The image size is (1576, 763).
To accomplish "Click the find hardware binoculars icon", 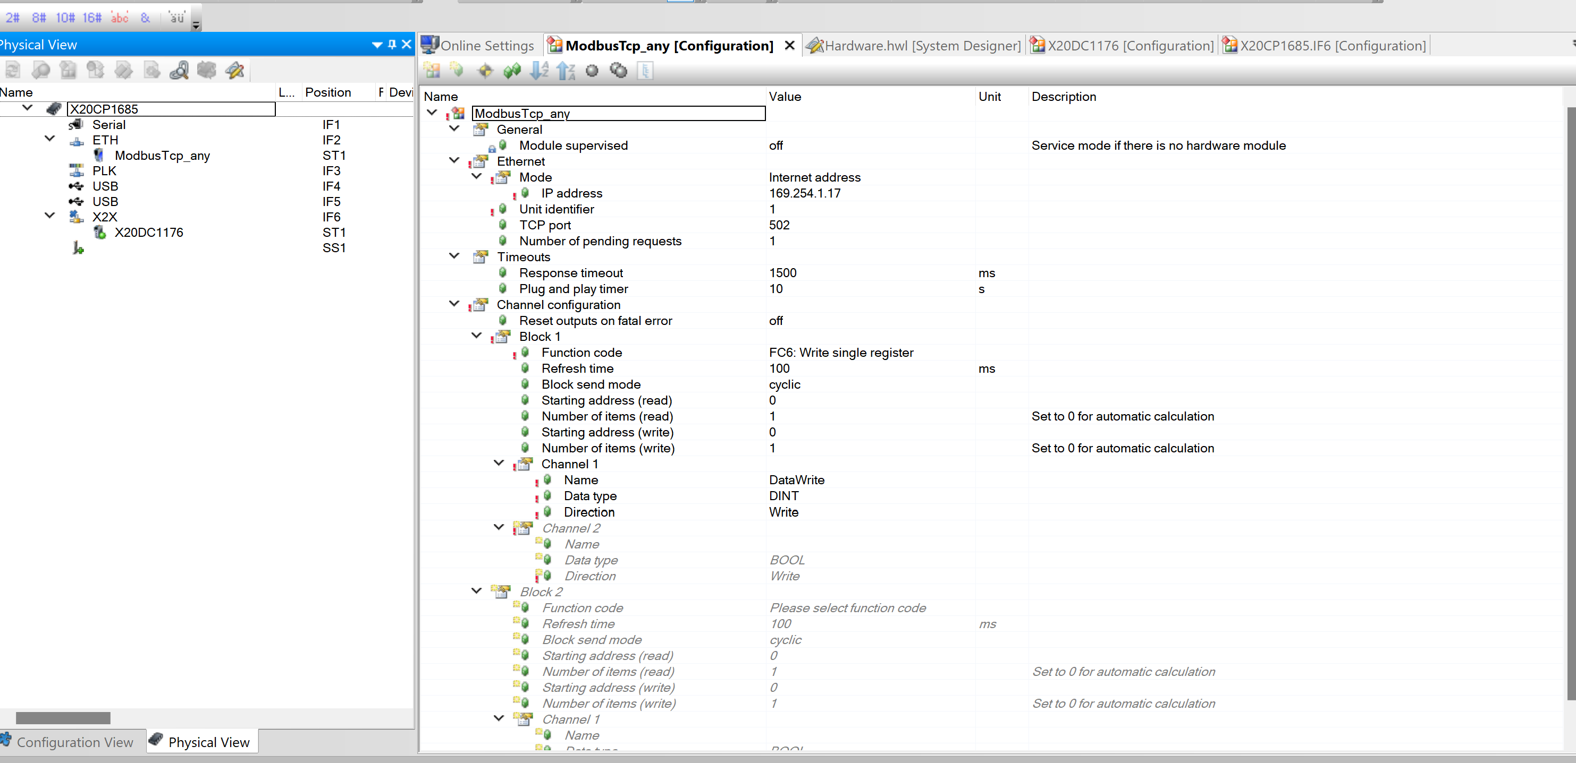I will pyautogui.click(x=179, y=70).
